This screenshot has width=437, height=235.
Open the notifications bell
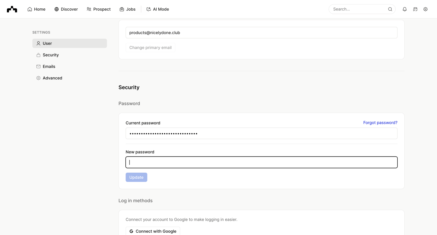(405, 9)
